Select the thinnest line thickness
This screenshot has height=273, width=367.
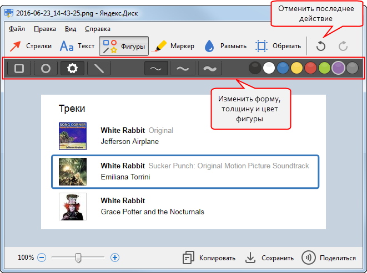[156, 68]
